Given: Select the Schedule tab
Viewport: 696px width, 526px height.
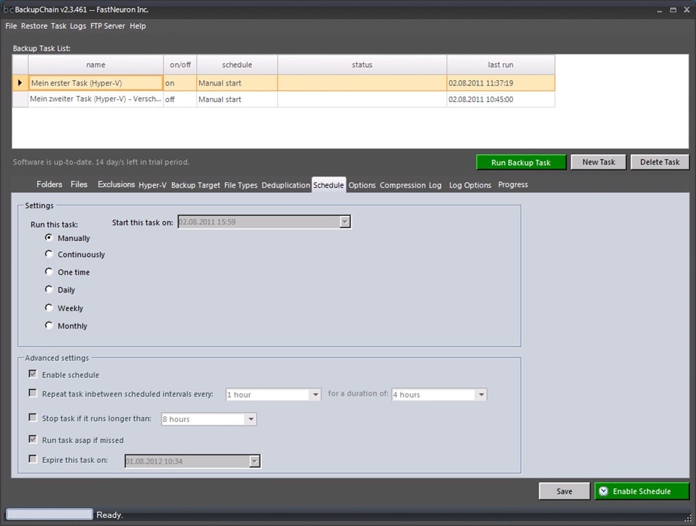Looking at the screenshot, I should point(328,185).
